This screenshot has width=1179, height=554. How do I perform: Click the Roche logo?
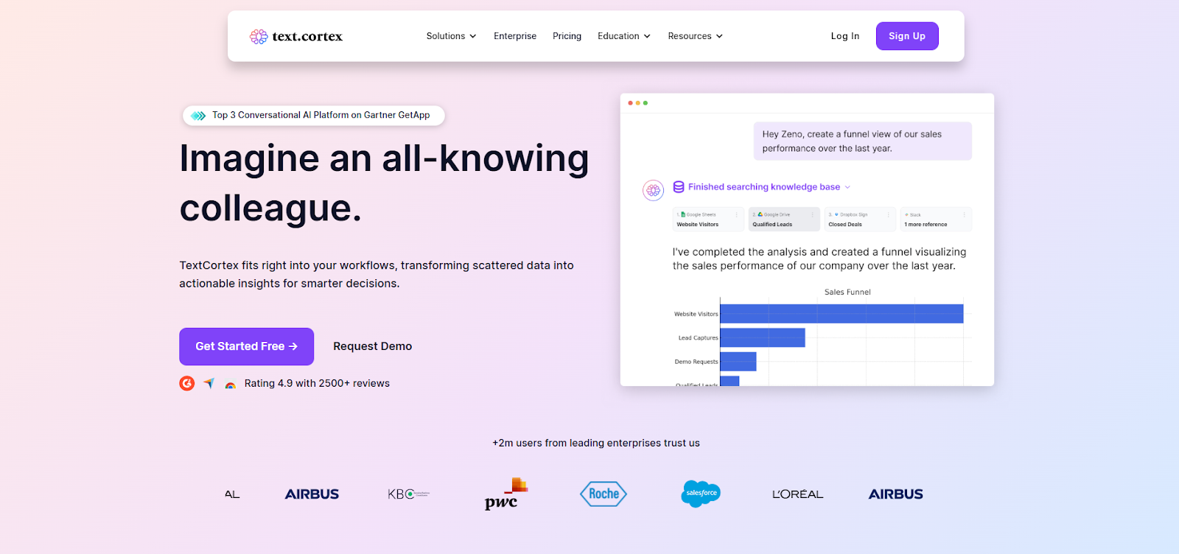tap(604, 494)
